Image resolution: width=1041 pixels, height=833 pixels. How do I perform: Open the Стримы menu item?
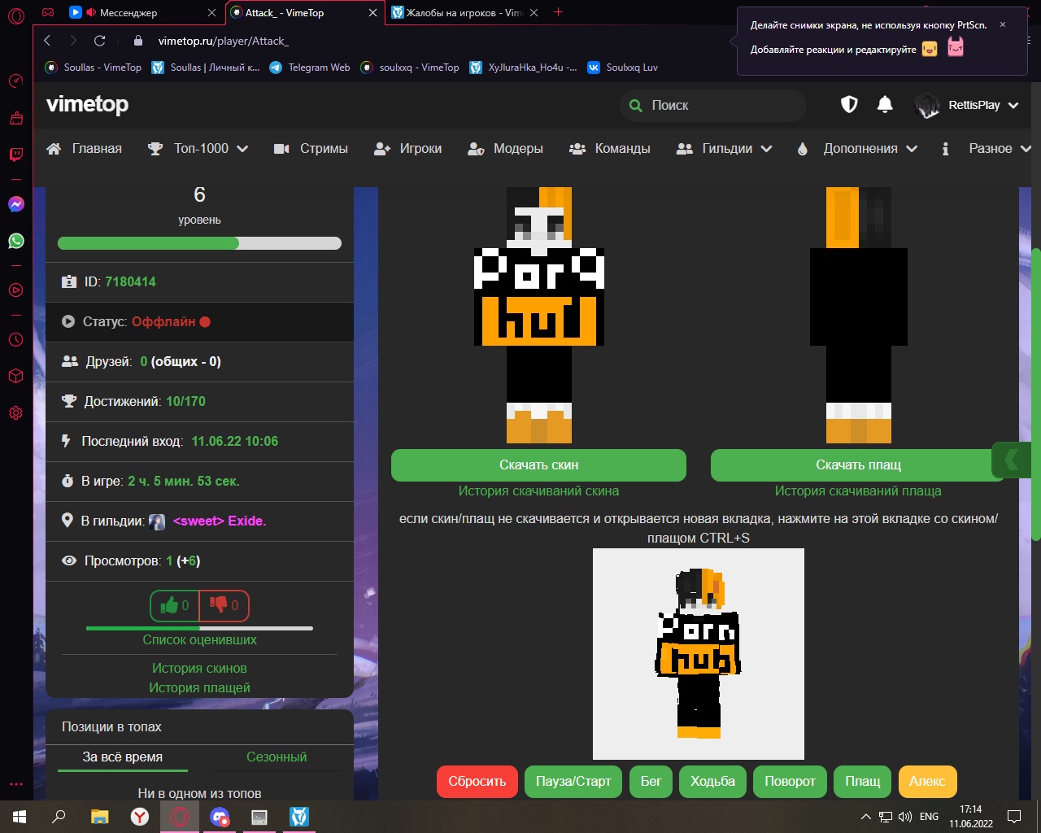pos(311,149)
